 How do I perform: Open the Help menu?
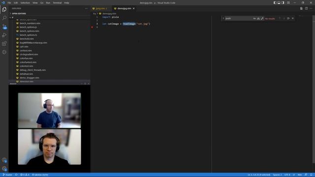67,3
